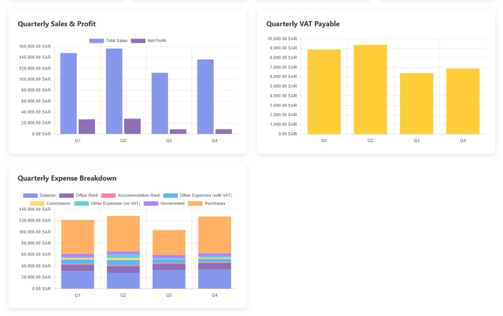Click the Q4 Salaries segment in Expense Breakdown
Viewport: 503px width, 316px height.
pos(215,279)
